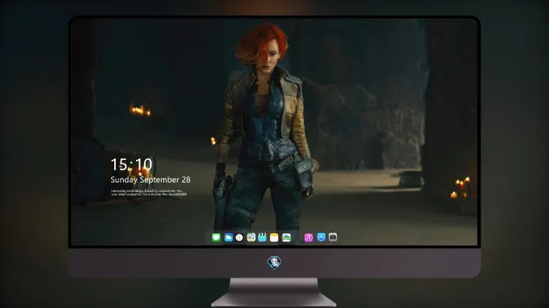Click the monitor chin logo badge
This screenshot has width=549, height=308.
pyautogui.click(x=274, y=262)
